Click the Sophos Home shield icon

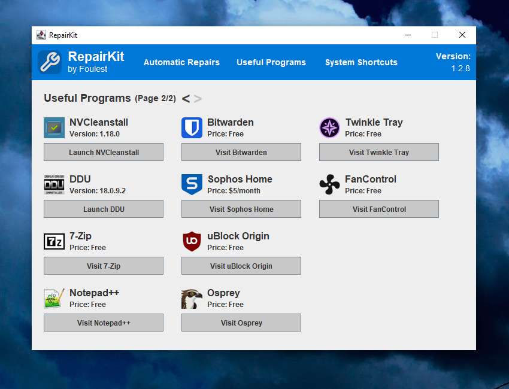point(192,184)
